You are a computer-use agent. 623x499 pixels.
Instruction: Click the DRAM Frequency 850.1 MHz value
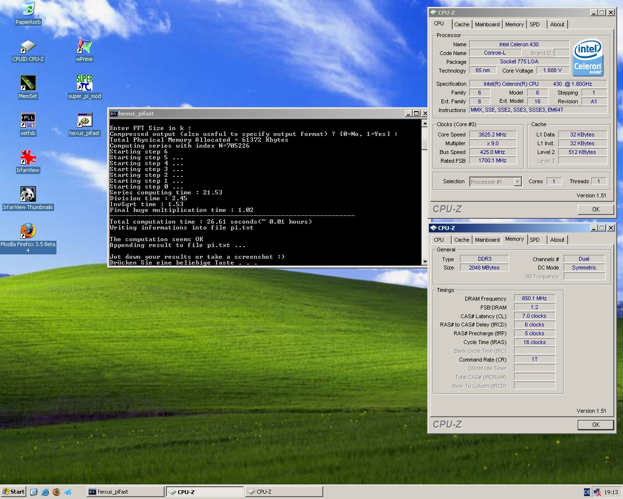coord(534,298)
